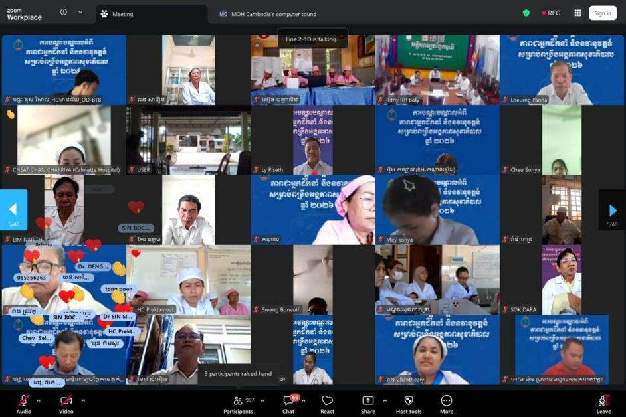This screenshot has height=417, width=626.
Task: Switch to the Meeting tab
Action: coord(142,14)
